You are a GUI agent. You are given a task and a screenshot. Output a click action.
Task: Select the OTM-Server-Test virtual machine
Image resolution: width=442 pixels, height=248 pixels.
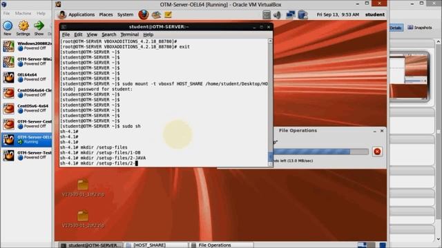(x=26, y=155)
